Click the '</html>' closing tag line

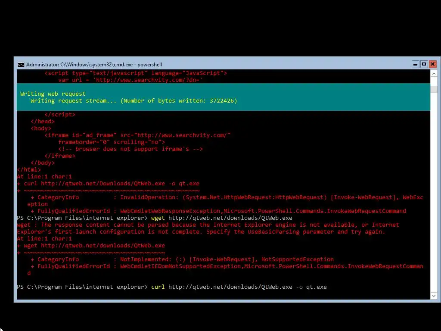pos(29,170)
